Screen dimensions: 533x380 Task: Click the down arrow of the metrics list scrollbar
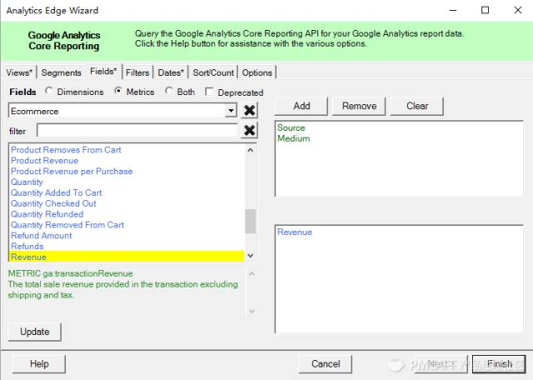coord(251,256)
